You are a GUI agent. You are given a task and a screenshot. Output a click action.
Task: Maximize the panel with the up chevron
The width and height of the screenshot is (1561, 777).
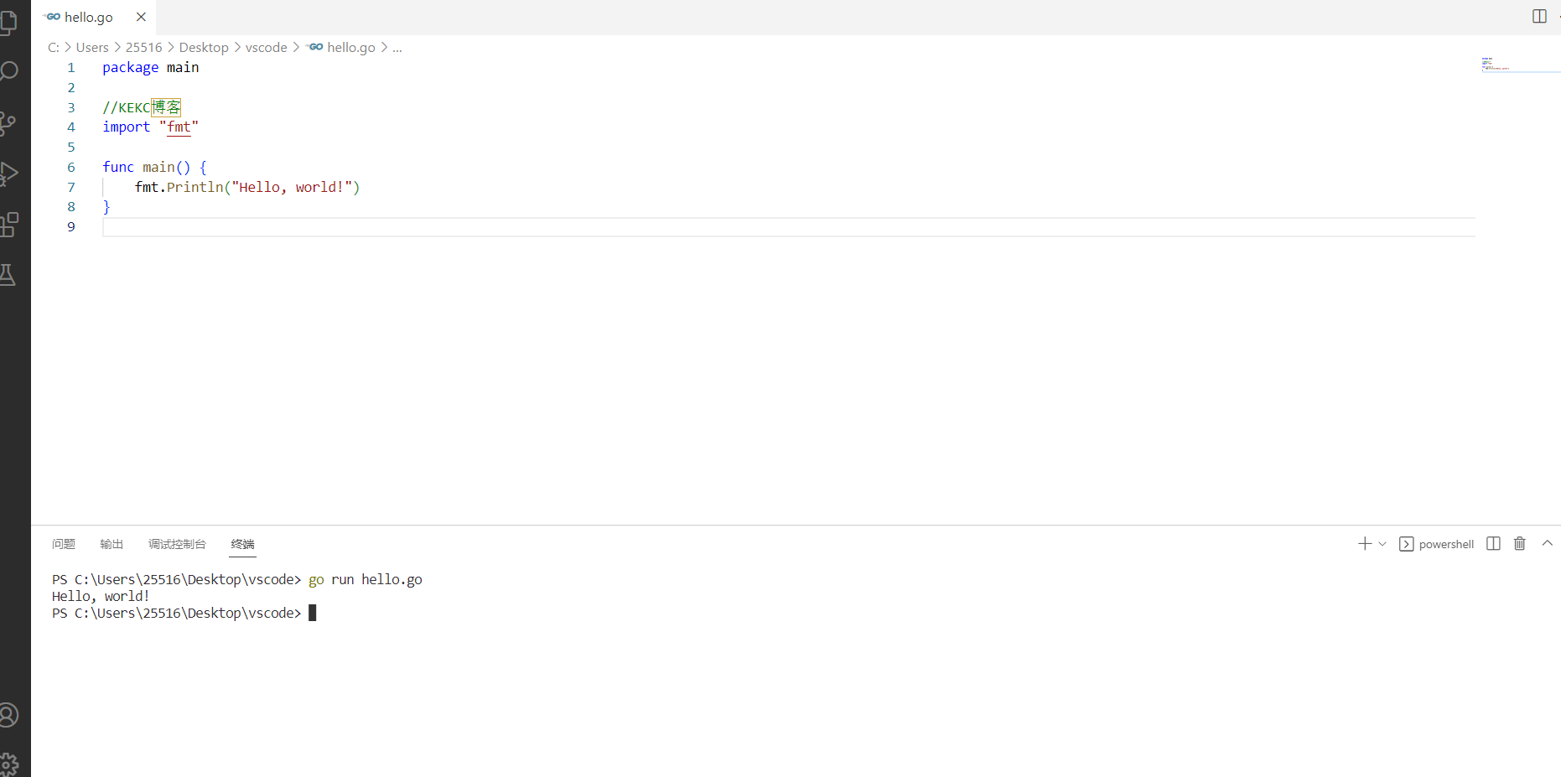click(x=1548, y=544)
